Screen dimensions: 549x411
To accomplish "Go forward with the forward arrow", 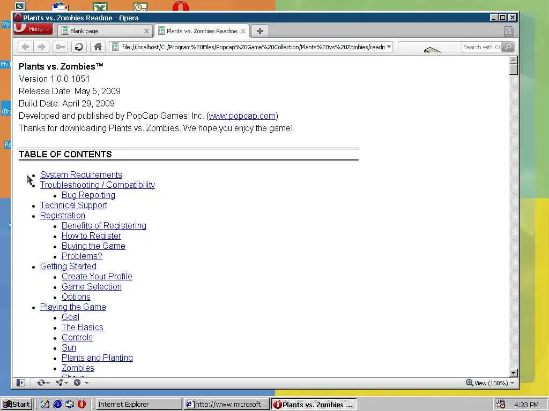I will coord(42,47).
